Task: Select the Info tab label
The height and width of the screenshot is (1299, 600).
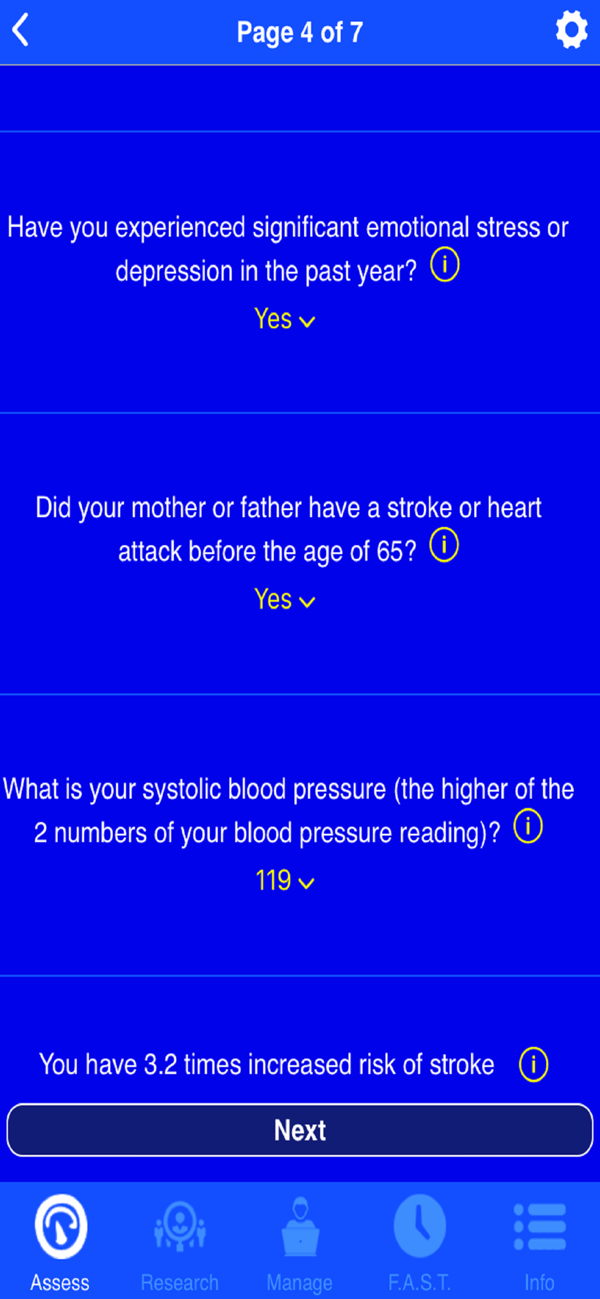Action: click(540, 1283)
